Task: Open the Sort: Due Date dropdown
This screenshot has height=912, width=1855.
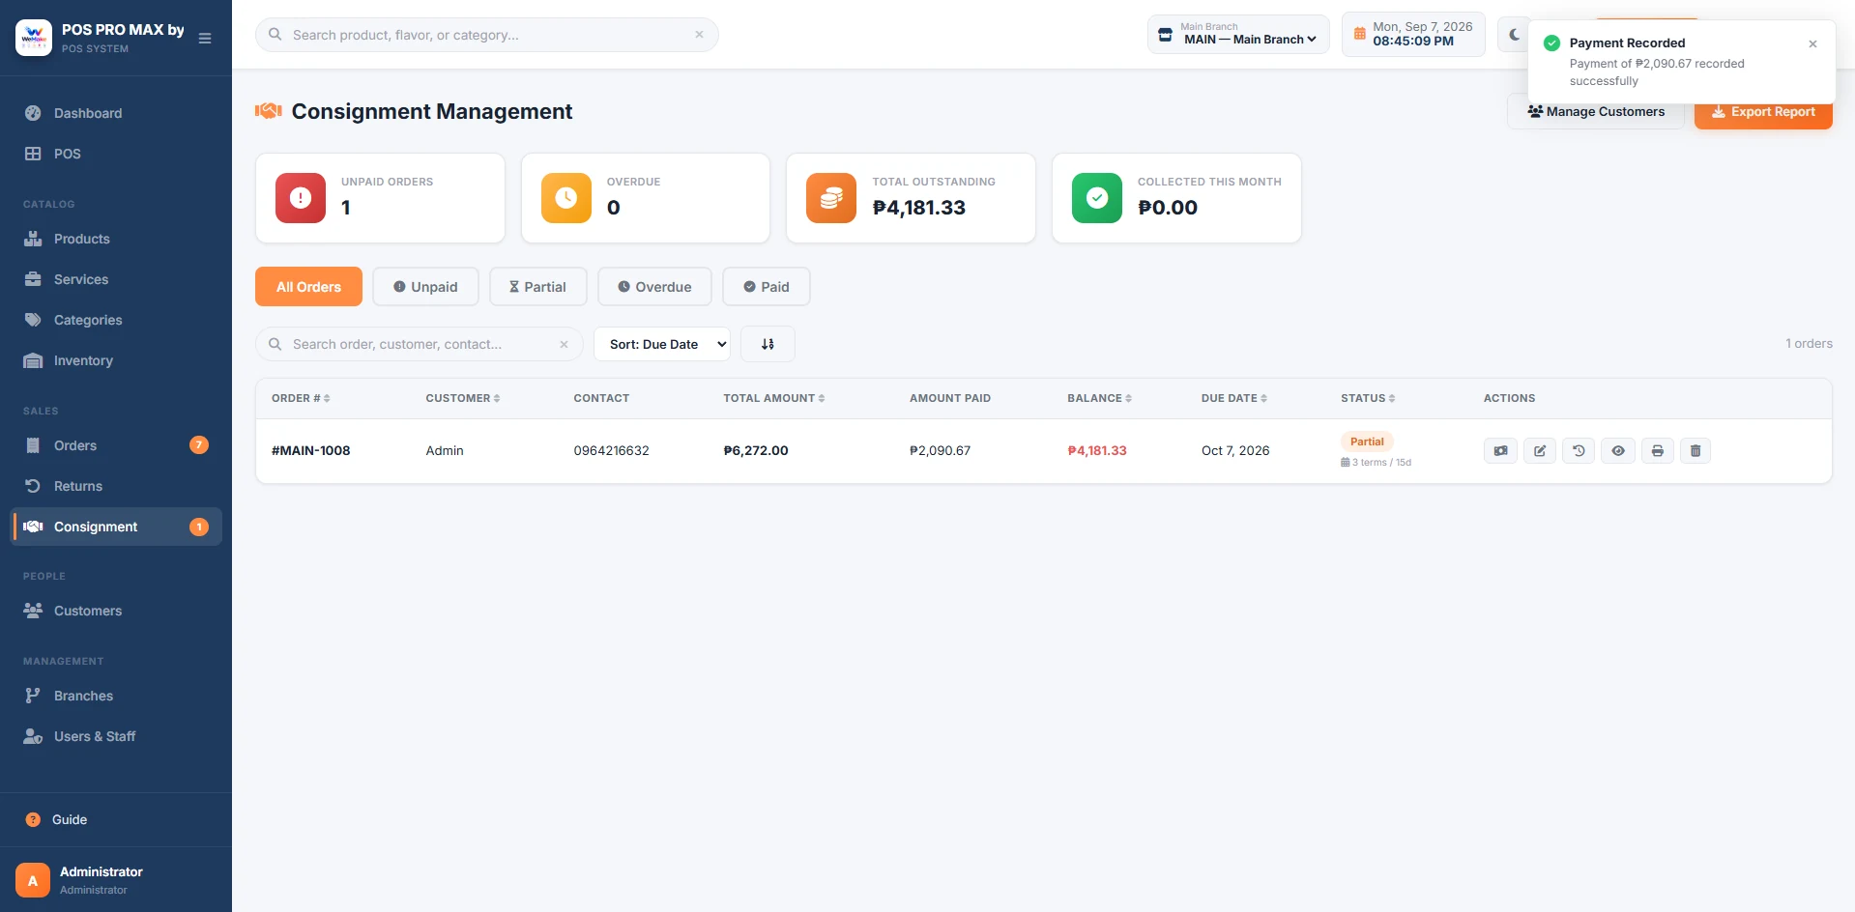Action: click(x=662, y=344)
